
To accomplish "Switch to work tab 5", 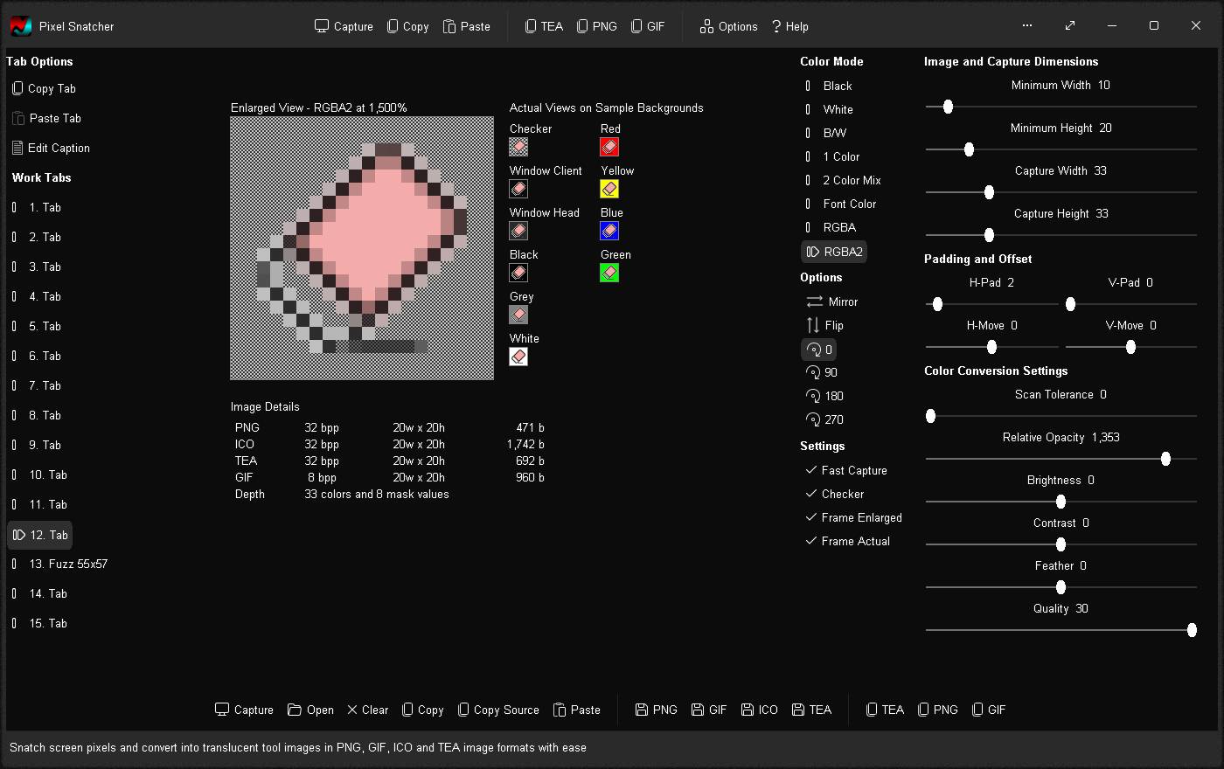I will (44, 326).
